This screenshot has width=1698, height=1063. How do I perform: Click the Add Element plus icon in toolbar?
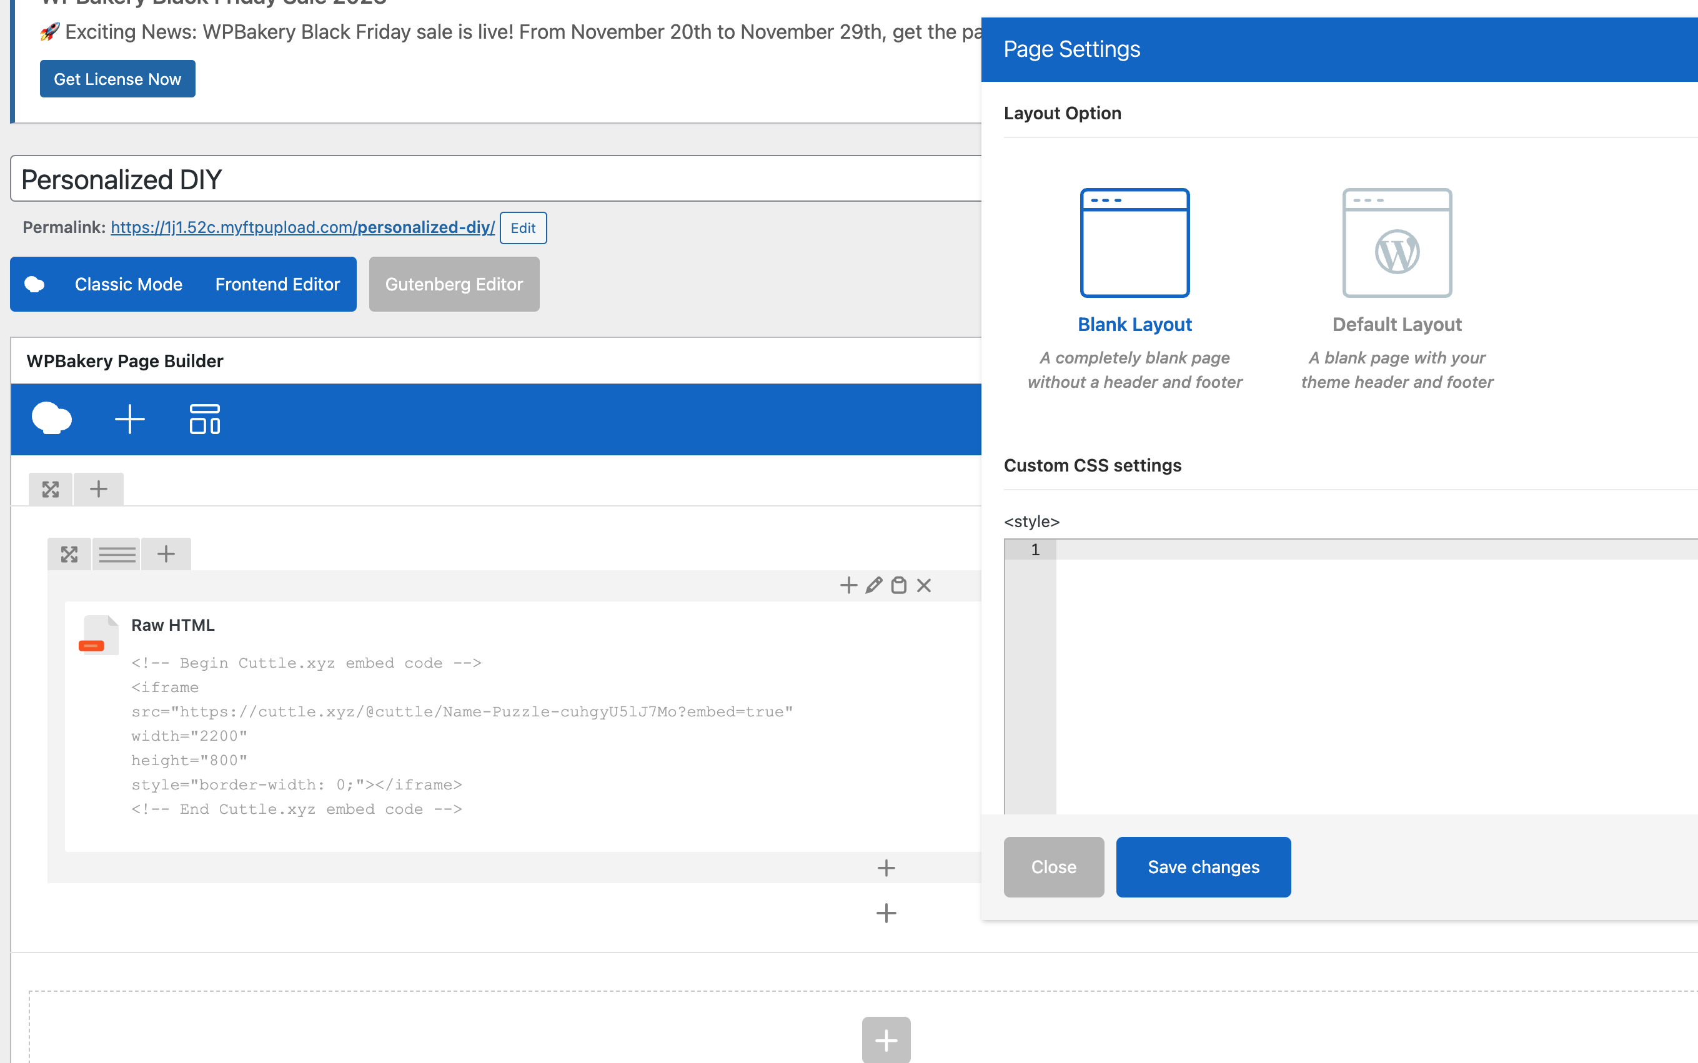coord(129,419)
